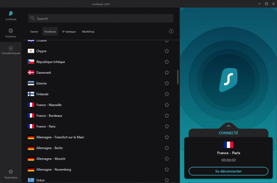The height and width of the screenshot is (183, 277).
Task: Select the République tchèque location name
Action: pos(51,62)
